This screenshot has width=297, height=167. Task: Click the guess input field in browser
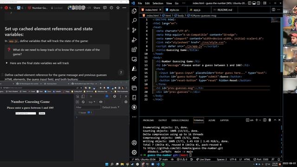(x=26, y=113)
